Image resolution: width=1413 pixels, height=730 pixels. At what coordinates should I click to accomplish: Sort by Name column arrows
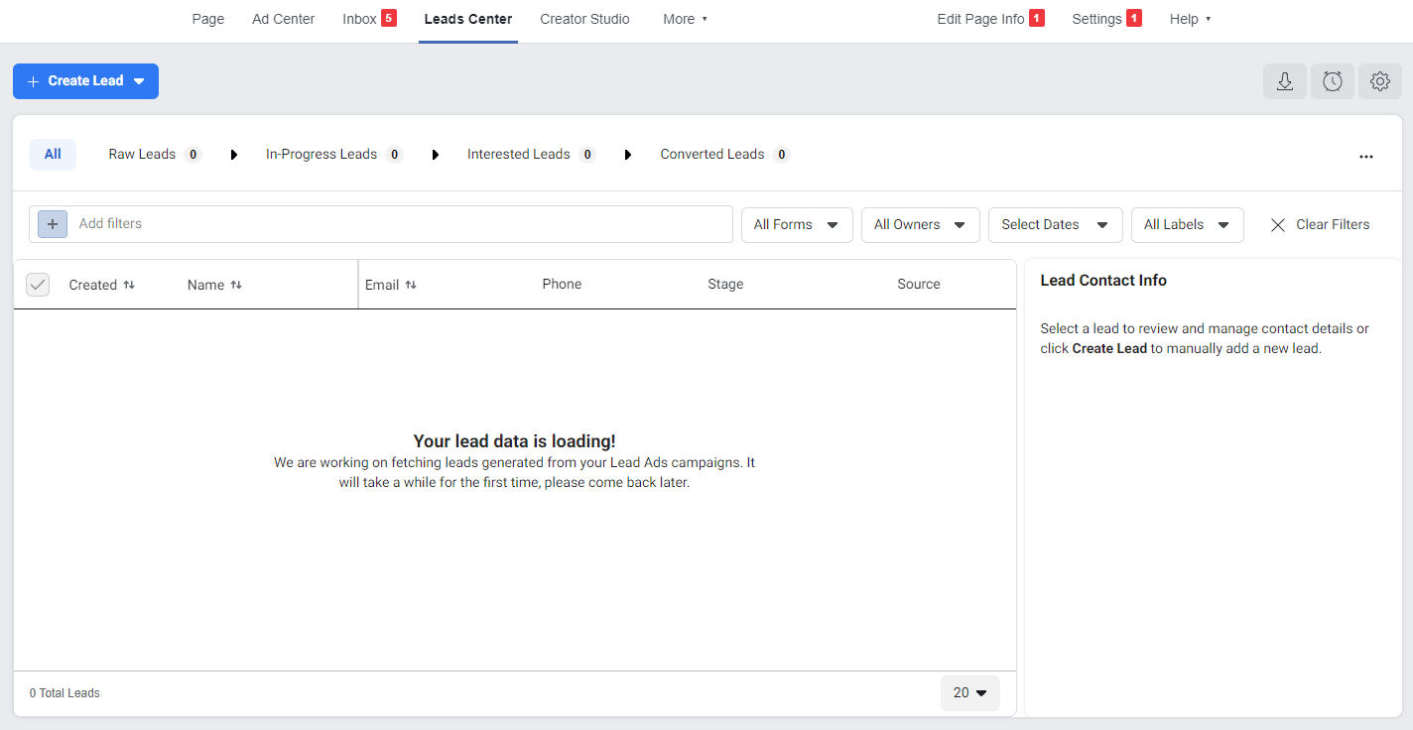tap(236, 285)
